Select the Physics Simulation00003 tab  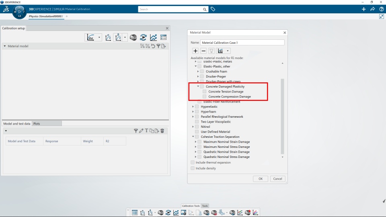[x=46, y=16]
